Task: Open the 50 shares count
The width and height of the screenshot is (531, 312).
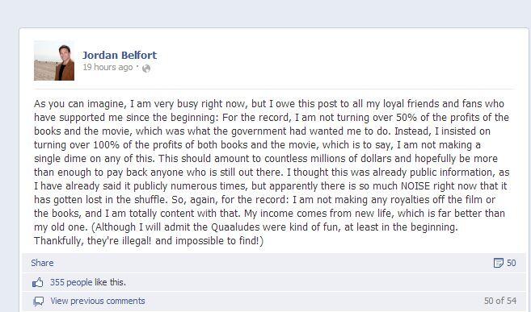Action: pyautogui.click(x=512, y=263)
